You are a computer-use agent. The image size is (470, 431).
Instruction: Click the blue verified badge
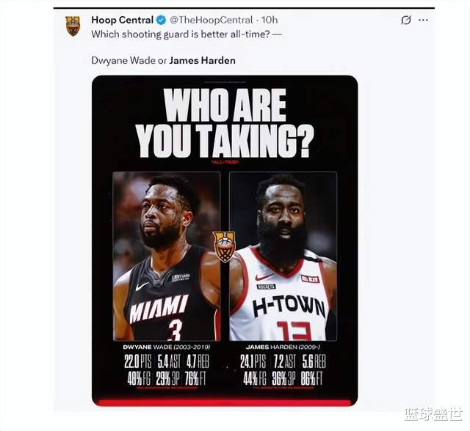point(162,20)
